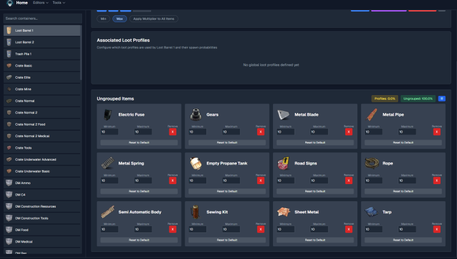Remove Metal Pipe with red X
Image resolution: width=457 pixels, height=259 pixels.
pos(437,132)
